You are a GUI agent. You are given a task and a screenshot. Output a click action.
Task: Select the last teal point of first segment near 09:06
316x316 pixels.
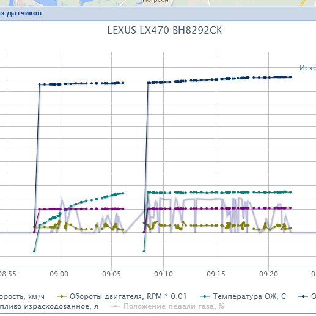click(123, 193)
